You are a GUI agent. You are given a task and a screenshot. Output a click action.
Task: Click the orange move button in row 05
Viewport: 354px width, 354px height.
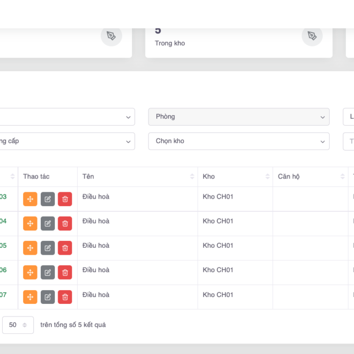click(30, 248)
